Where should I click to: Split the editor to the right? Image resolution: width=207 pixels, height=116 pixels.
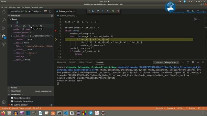pos(198,11)
